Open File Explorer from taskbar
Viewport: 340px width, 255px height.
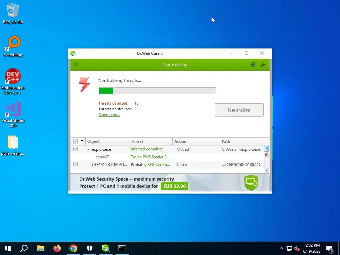coord(41,248)
